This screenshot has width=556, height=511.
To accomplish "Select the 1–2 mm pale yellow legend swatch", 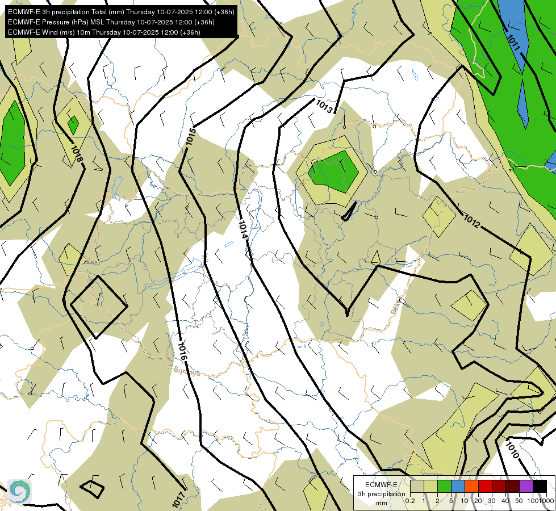I will click(430, 486).
